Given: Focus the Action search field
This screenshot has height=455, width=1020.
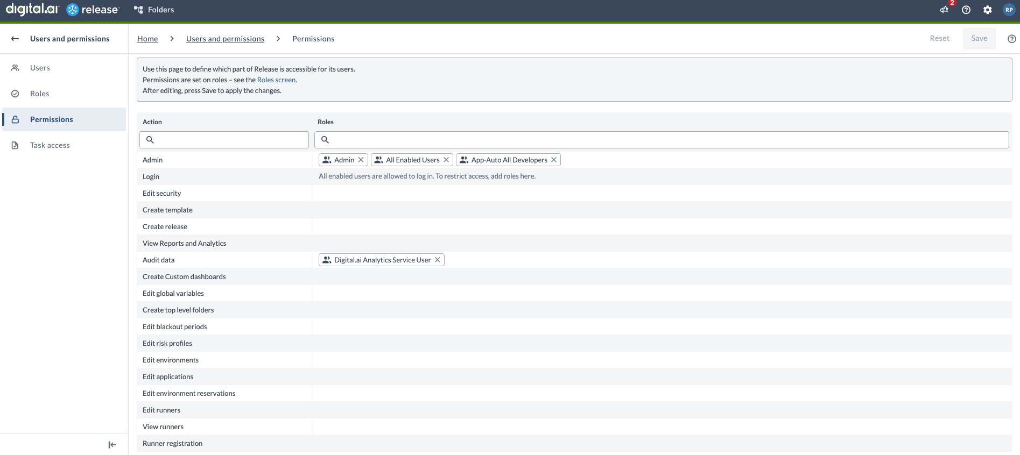Looking at the screenshot, I should (224, 140).
